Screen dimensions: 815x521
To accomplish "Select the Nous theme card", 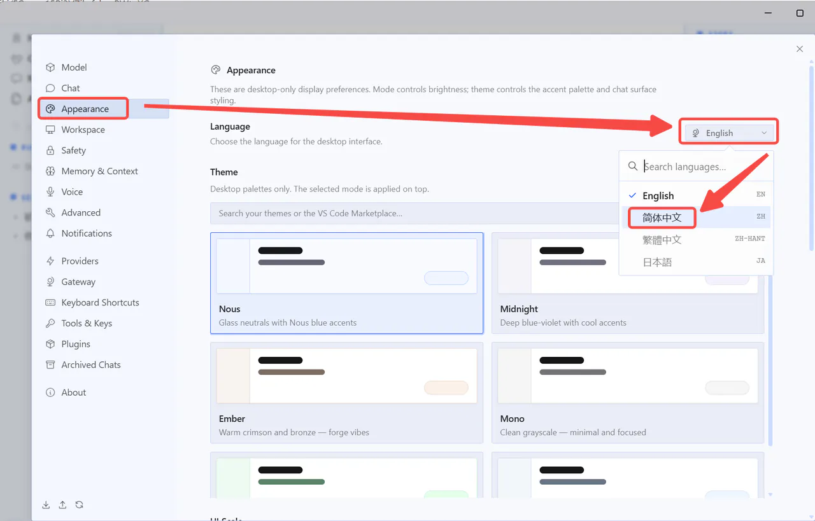I will pos(347,283).
